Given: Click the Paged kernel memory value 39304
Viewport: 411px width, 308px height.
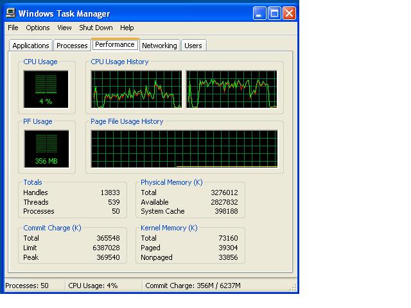Looking at the screenshot, I should [x=228, y=248].
